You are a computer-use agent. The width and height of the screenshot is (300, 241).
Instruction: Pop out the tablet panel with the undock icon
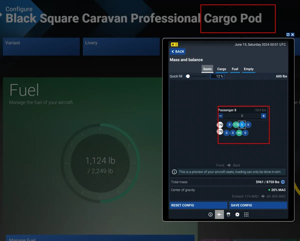[x=288, y=35]
